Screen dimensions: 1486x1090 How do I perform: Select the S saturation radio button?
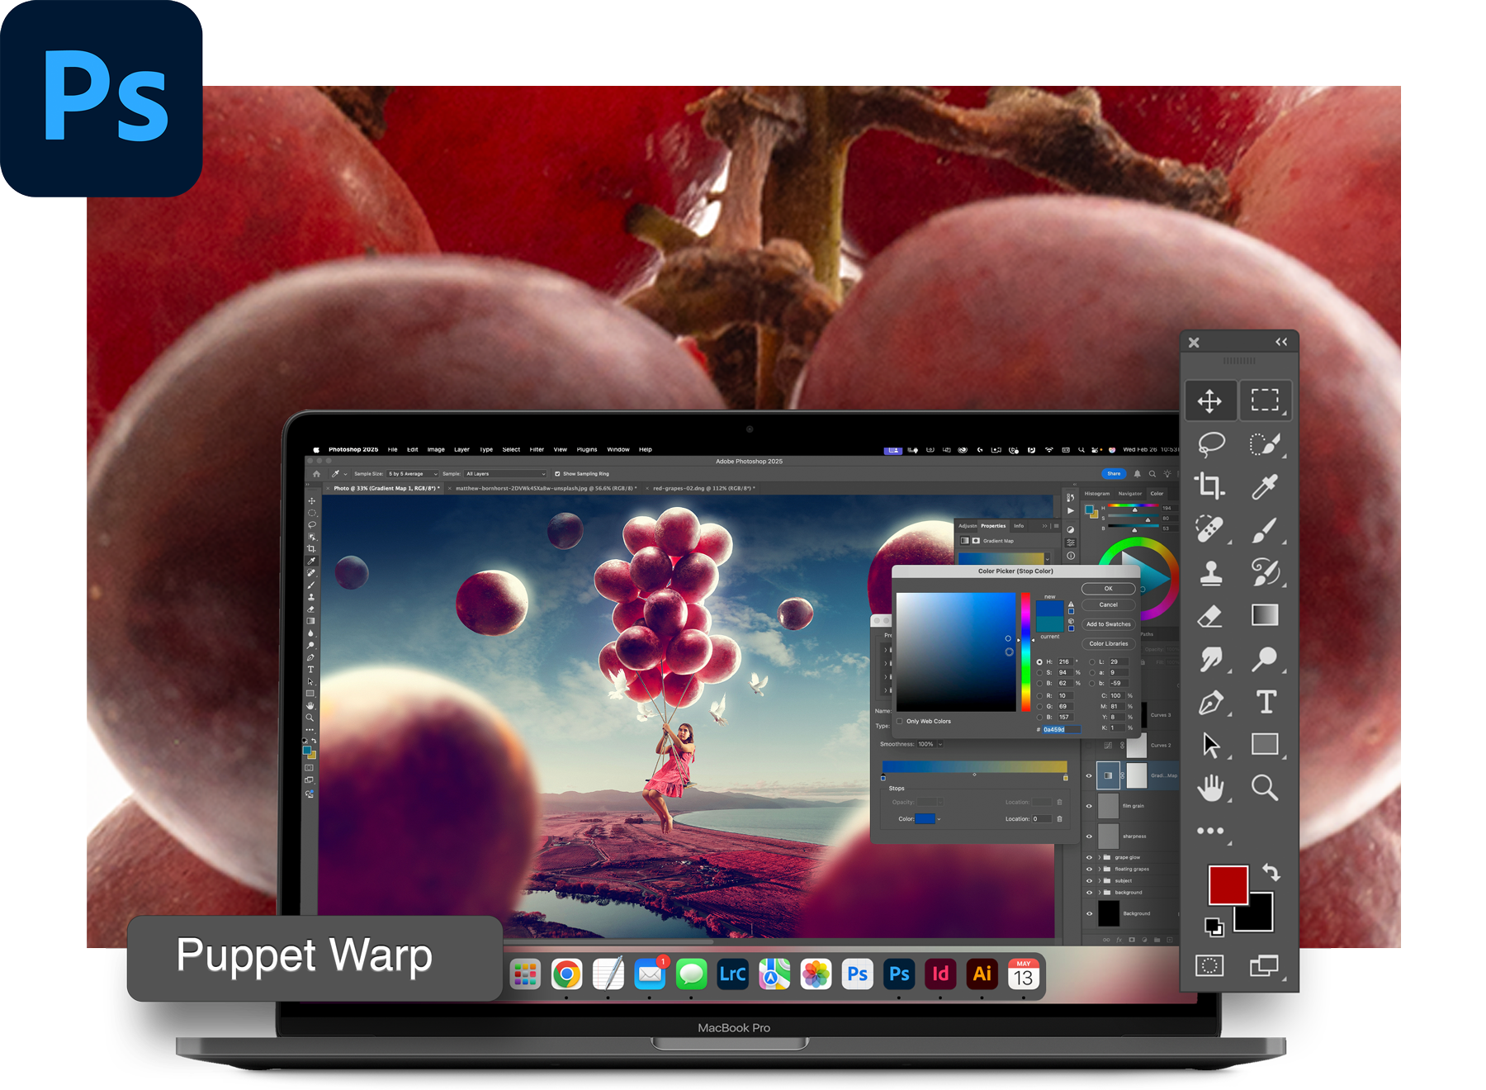coord(1039,673)
